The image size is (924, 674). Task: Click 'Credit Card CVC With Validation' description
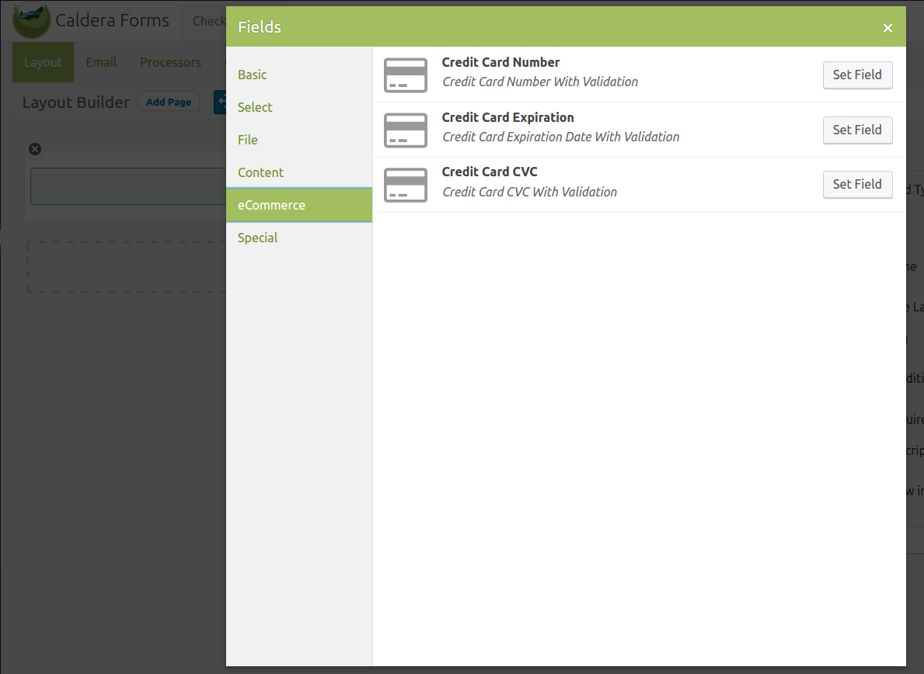click(x=530, y=192)
